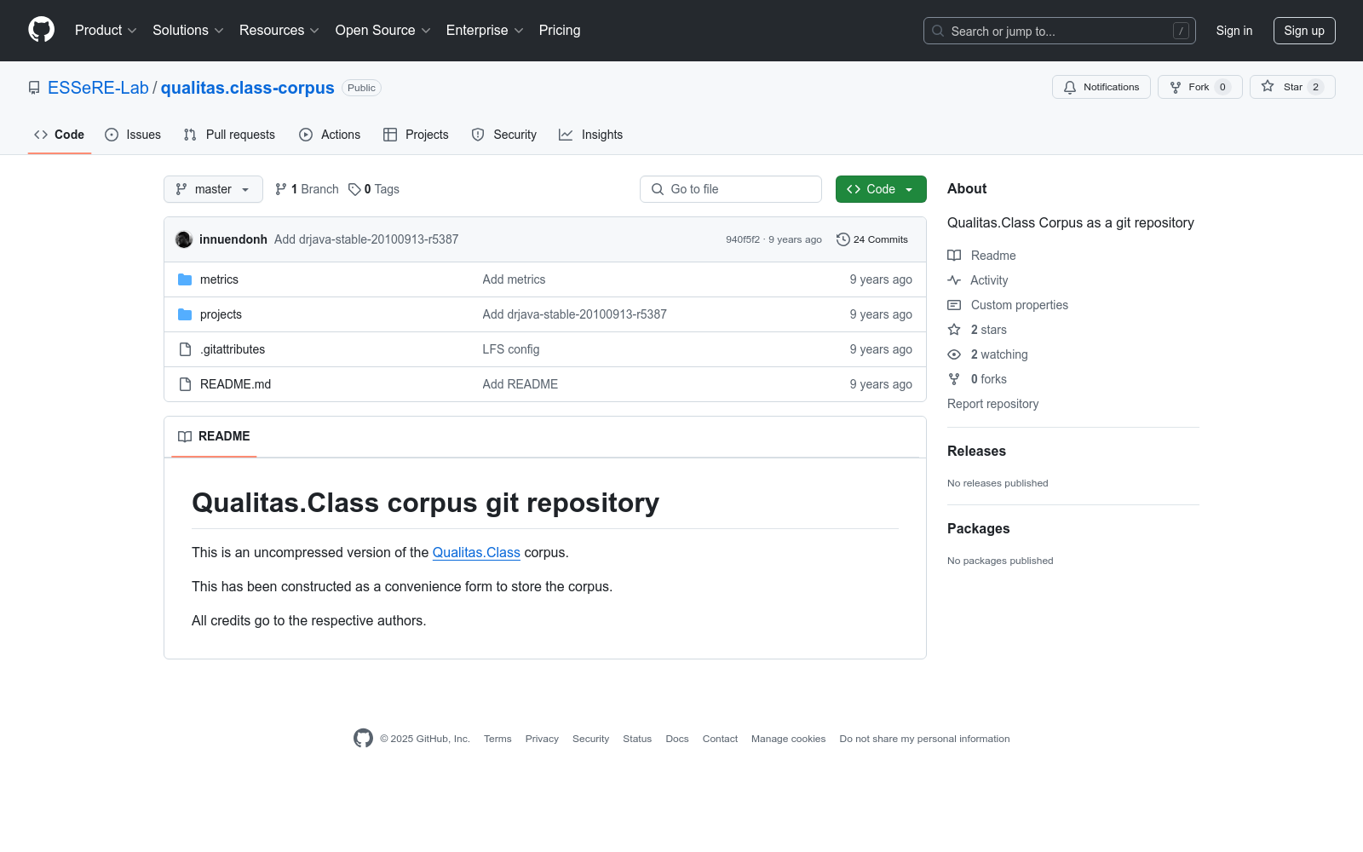Click the eye icon beside watching
Screen dimensions: 1363x852
954,354
